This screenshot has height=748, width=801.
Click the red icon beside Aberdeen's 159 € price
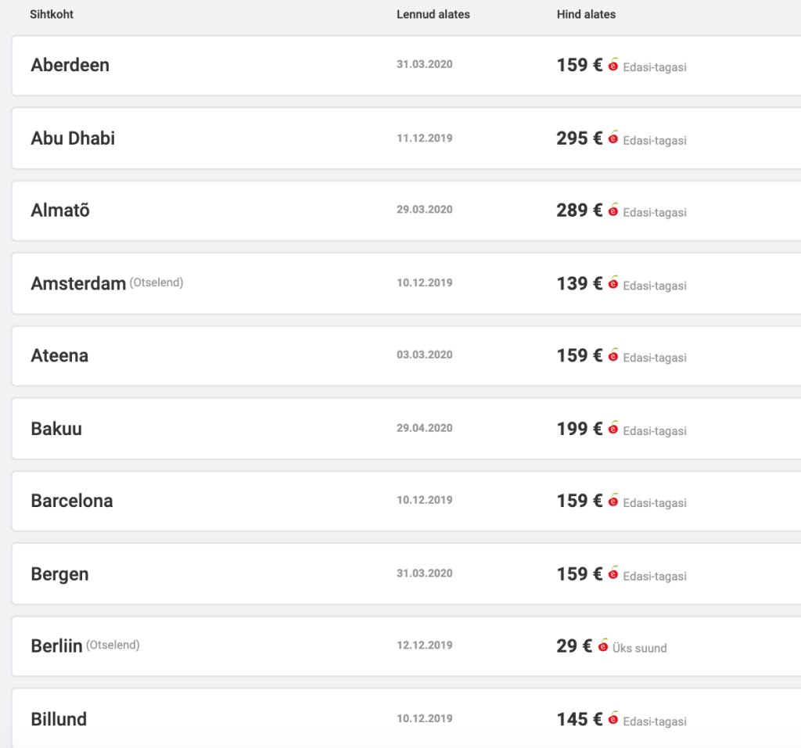tap(613, 66)
